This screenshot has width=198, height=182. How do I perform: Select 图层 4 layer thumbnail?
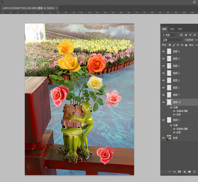click(169, 59)
